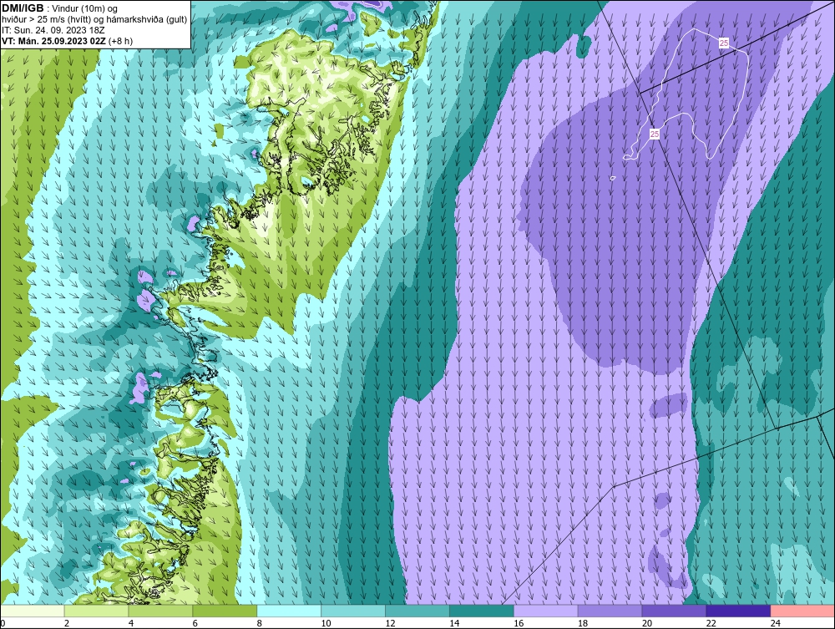Click the 14-16 m/s dark teal legend swatch
835x629 pixels.
tap(482, 611)
